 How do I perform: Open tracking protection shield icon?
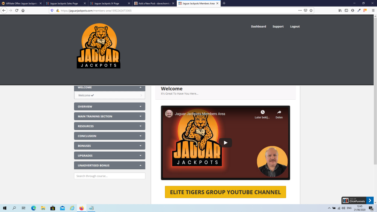coord(52,11)
